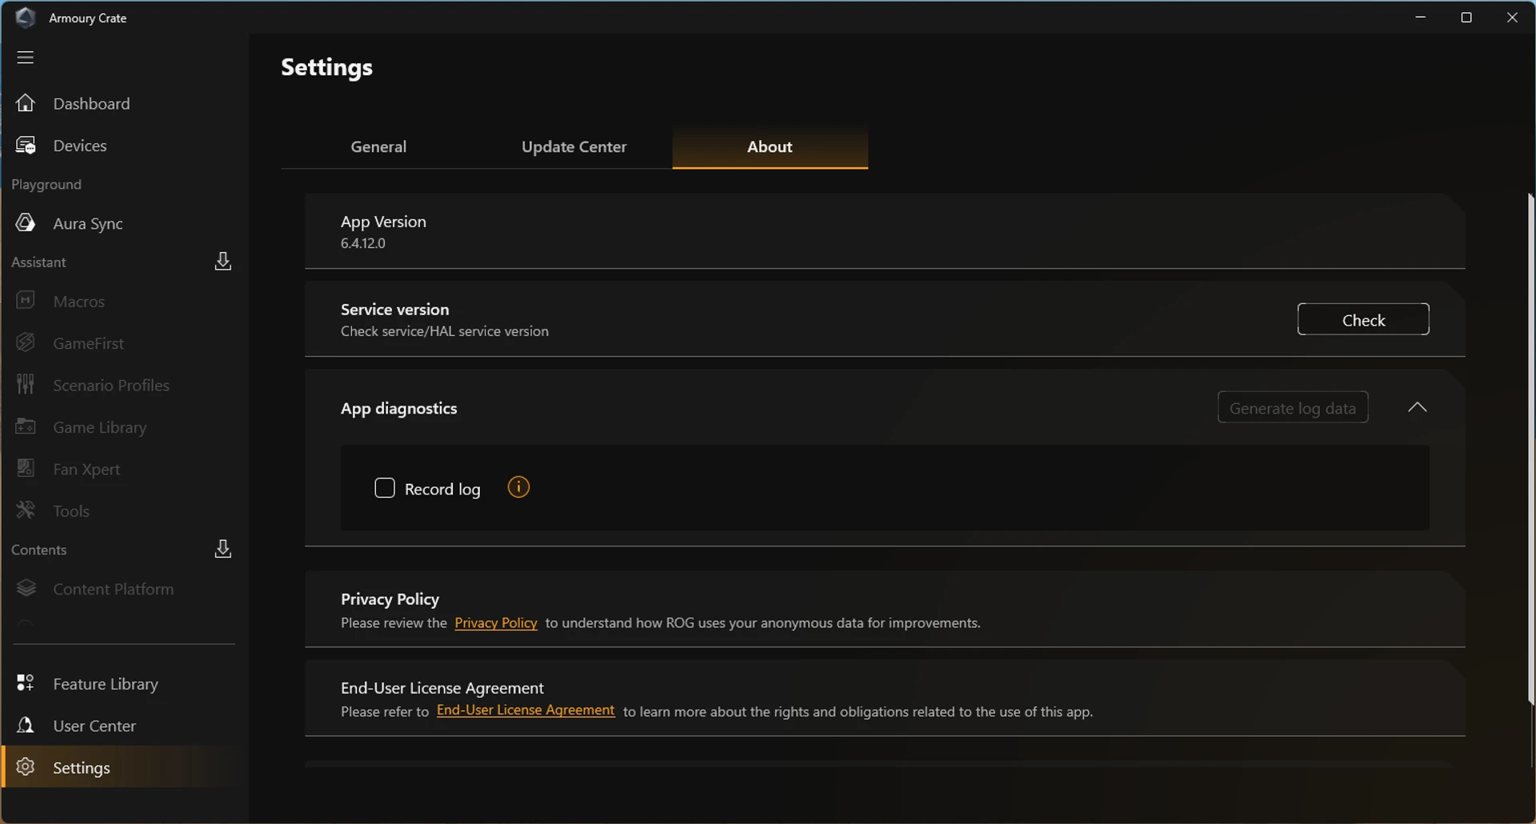Switch to the General tab
1536x824 pixels.
pyautogui.click(x=378, y=146)
